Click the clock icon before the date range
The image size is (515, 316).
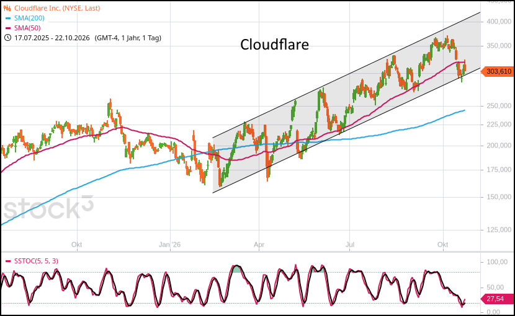pos(7,38)
